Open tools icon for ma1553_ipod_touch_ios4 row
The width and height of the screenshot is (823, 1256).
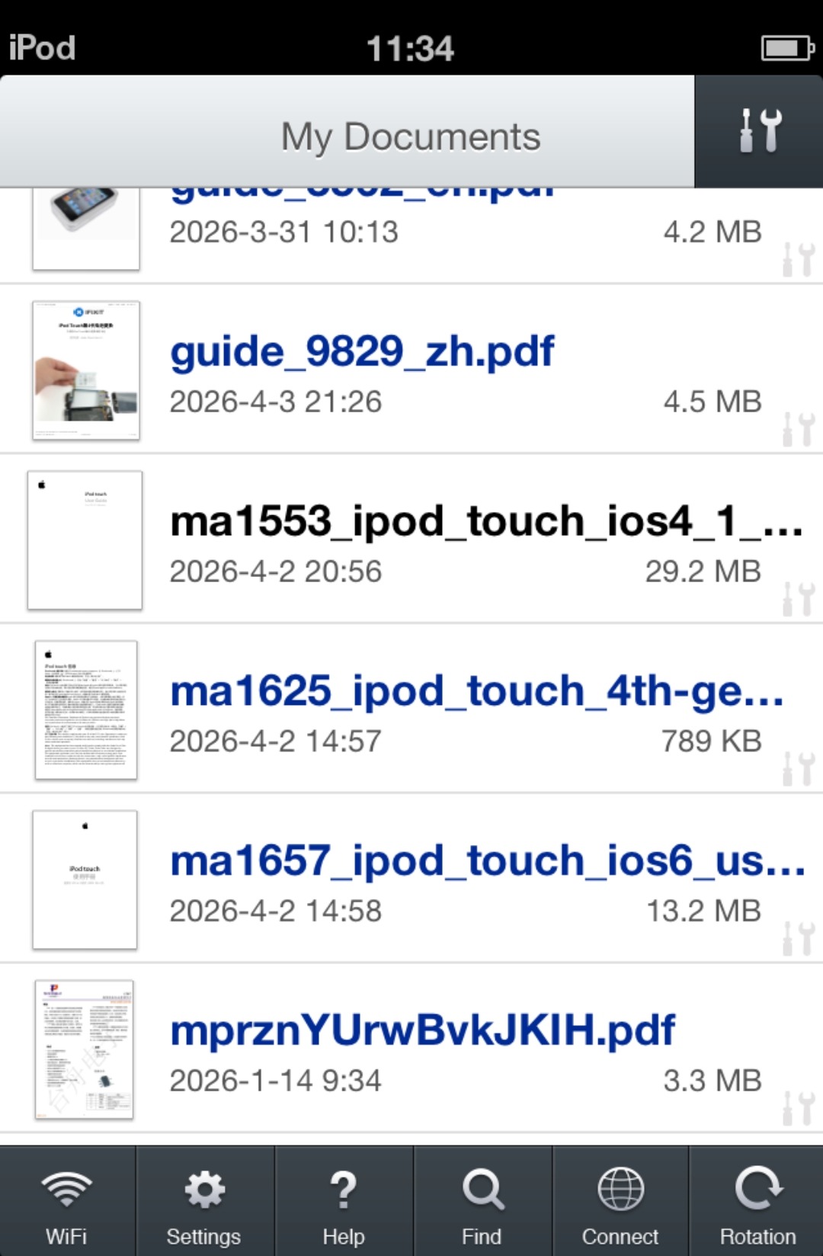799,599
